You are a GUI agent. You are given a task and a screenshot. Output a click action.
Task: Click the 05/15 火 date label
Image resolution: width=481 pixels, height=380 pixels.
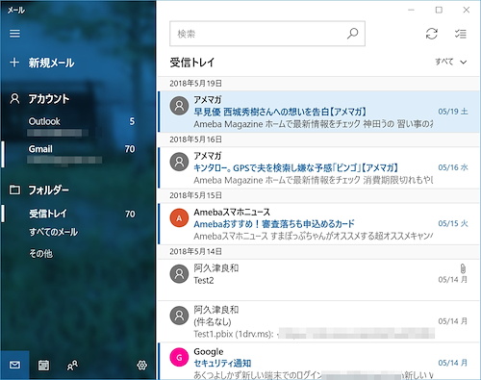tap(453, 223)
